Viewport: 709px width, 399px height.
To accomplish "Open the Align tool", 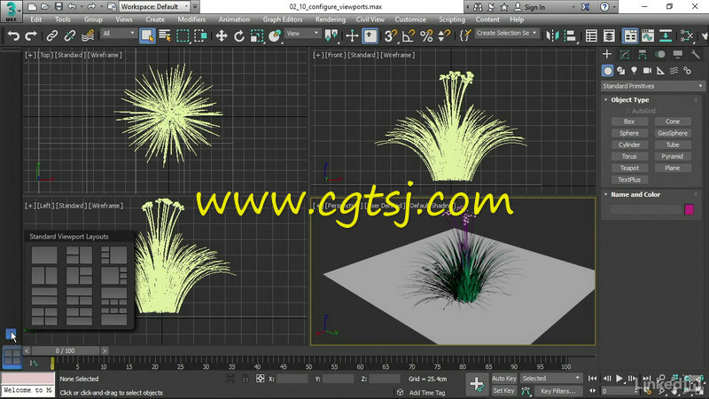I will [570, 35].
